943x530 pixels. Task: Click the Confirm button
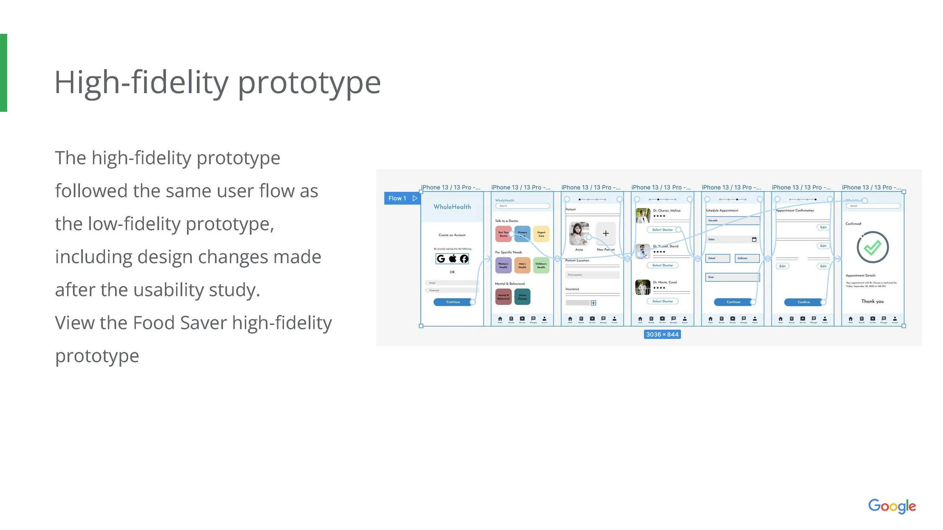tap(804, 302)
